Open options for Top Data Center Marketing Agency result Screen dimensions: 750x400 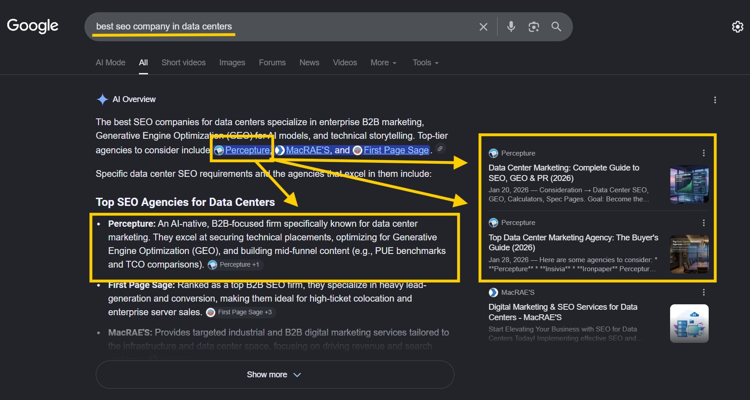click(x=704, y=223)
